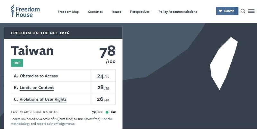257x129 pixels.
Task: Click the Donate button
Action: pyautogui.click(x=227, y=11)
